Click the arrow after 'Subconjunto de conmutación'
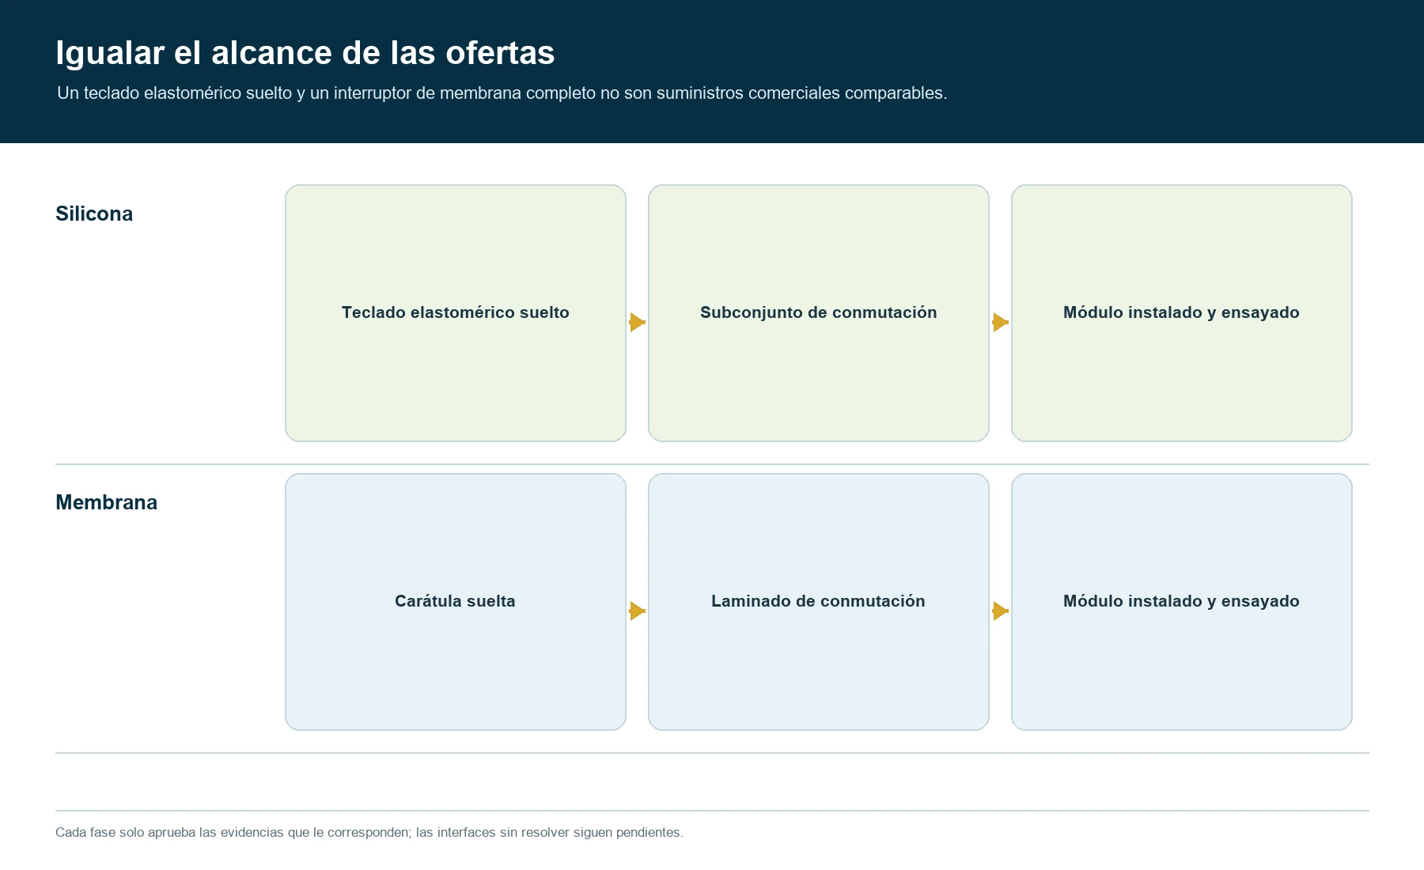Viewport: 1424px width, 870px height. coord(1001,322)
